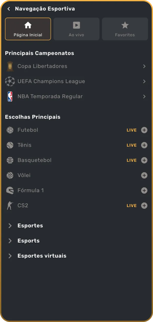Expand the Esports category arrow
153x322 pixels.
10,241
